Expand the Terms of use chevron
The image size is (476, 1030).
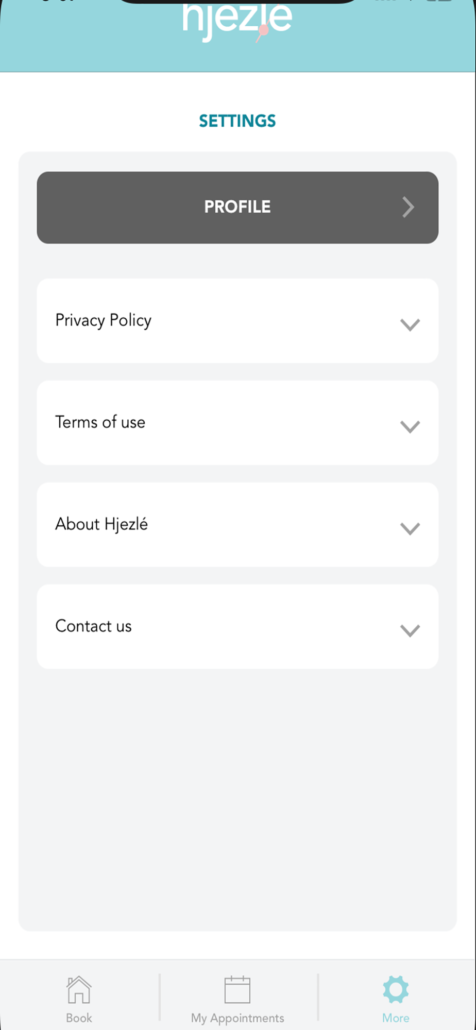coord(410,426)
